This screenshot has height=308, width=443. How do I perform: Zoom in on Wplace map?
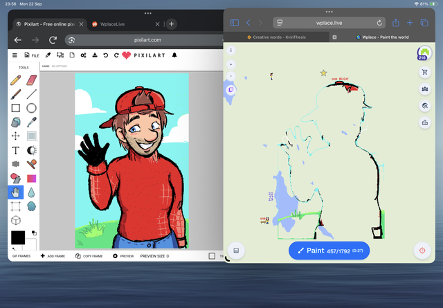point(230,64)
